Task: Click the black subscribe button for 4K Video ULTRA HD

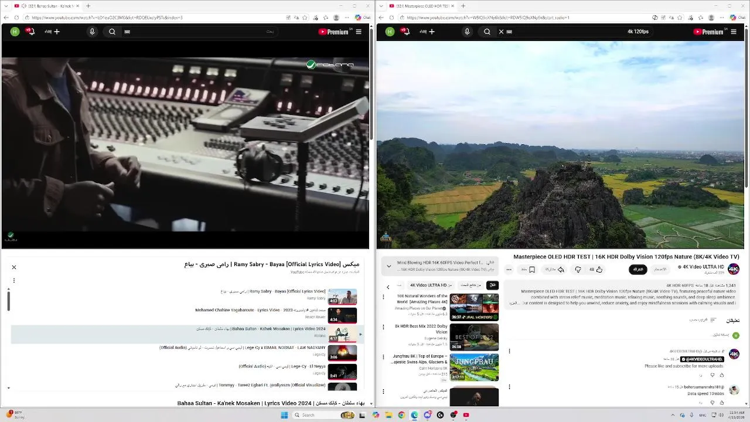Action: [x=638, y=270]
